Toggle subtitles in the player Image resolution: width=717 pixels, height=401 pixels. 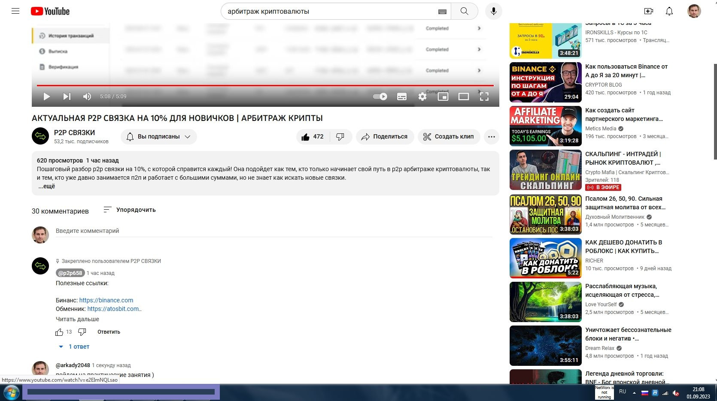(x=402, y=96)
